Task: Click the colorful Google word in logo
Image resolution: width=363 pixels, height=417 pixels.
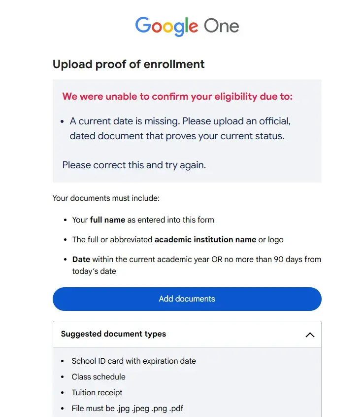Action: coord(166,26)
